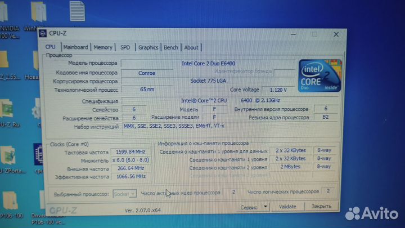Image resolution: width=405 pixels, height=228 pixels.
Task: Click the 2 MBytes level 2 cache value
Action: [x=290, y=167]
